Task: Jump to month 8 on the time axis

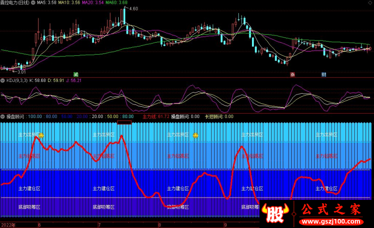Action: click(159, 225)
